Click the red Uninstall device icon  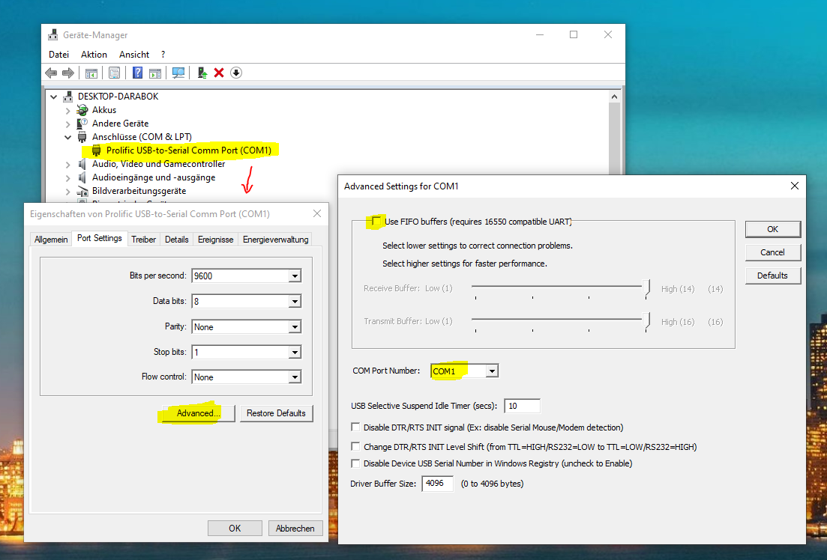218,72
